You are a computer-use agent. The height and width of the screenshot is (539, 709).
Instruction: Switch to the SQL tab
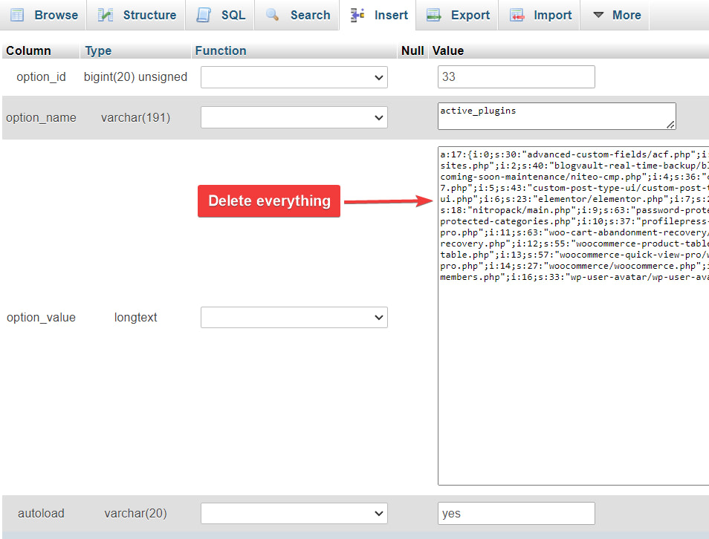pyautogui.click(x=219, y=14)
